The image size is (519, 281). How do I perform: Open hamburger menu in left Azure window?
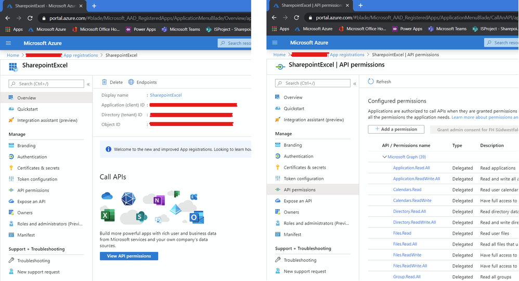coord(8,43)
